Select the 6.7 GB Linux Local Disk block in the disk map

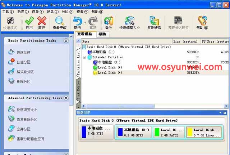point(204,132)
